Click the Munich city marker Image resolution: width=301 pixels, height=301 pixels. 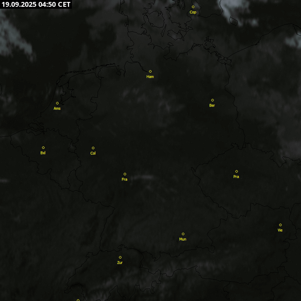coord(183,234)
